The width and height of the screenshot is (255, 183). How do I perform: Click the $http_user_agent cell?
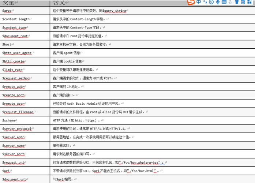tap(25, 53)
